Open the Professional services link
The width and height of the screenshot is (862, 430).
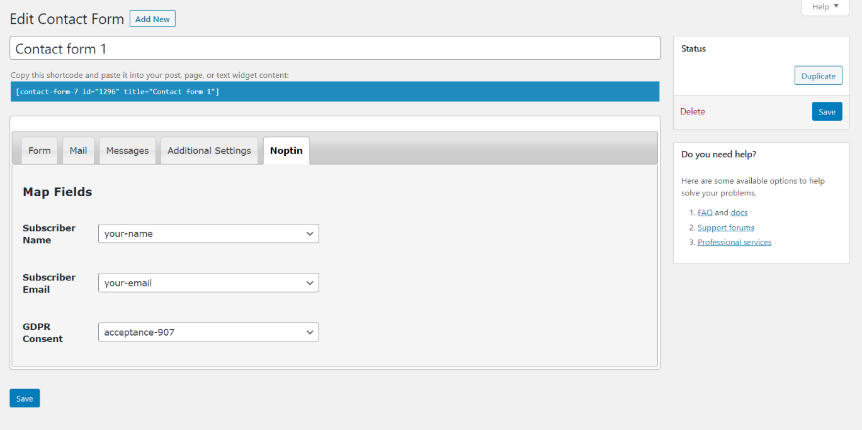tap(734, 242)
